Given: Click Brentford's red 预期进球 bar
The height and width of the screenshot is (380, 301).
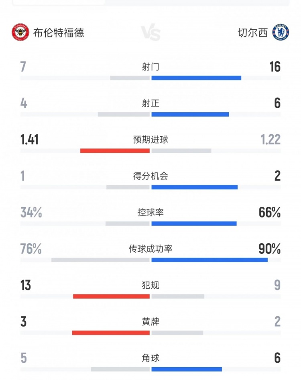Looking at the screenshot, I should (115, 151).
